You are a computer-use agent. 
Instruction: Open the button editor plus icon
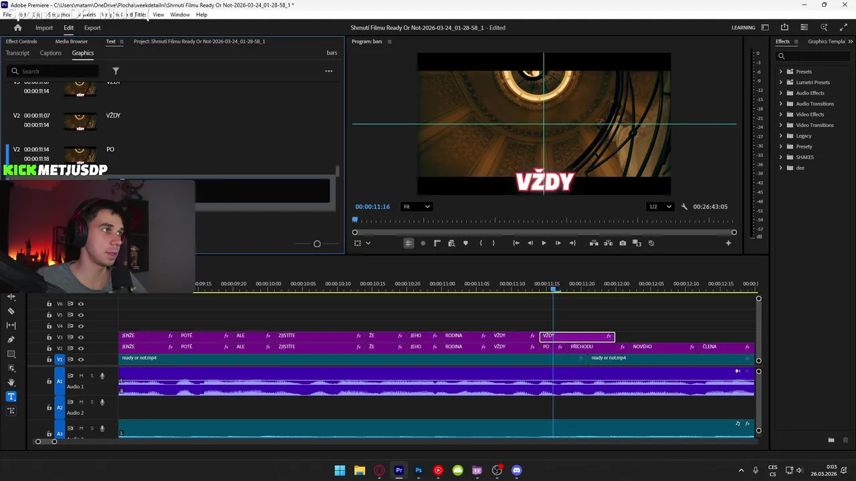coord(728,243)
